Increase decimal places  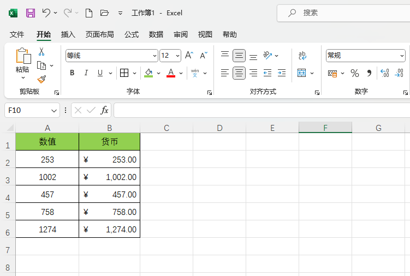pyautogui.click(x=385, y=73)
